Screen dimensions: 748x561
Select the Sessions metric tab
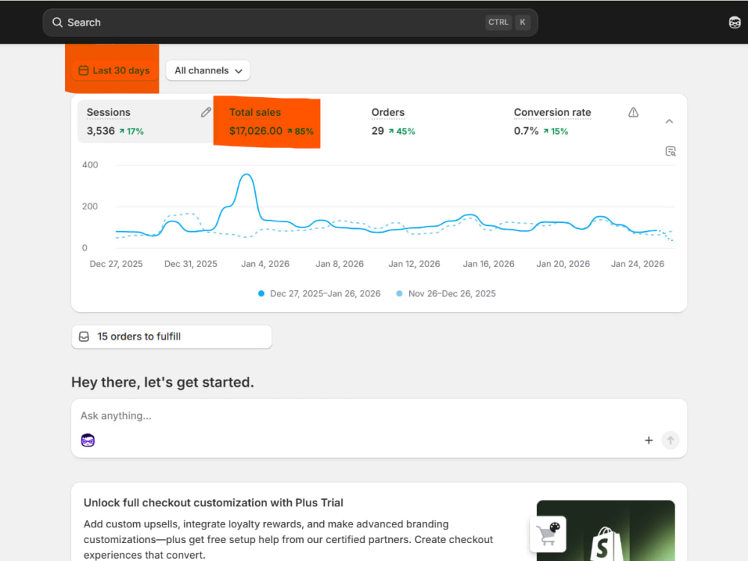coord(145,122)
